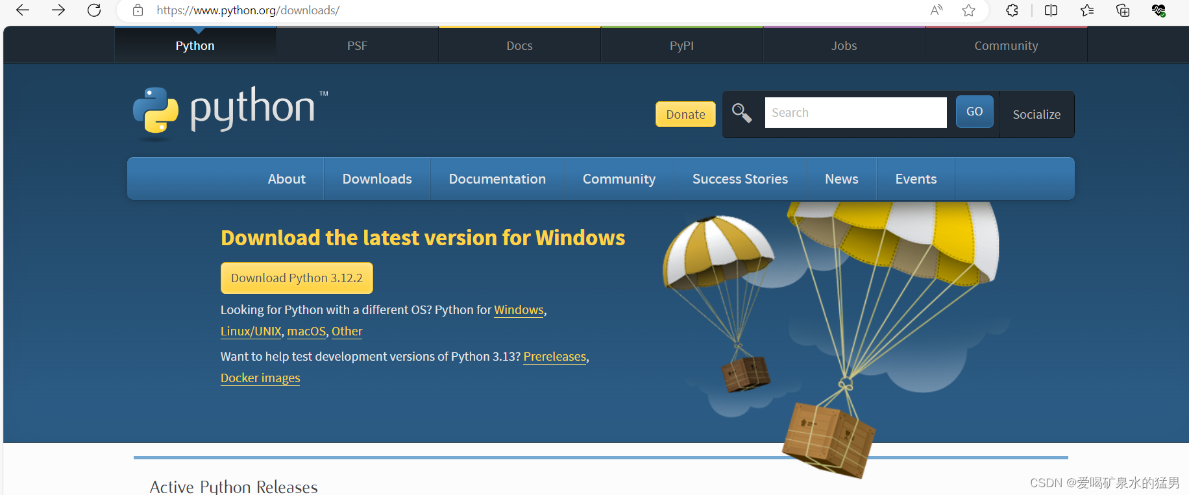Follow the macOS link
Screen dimensions: 1189x495
(306, 331)
